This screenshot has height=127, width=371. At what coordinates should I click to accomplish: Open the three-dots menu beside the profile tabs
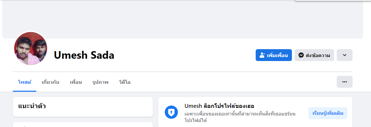click(x=345, y=82)
